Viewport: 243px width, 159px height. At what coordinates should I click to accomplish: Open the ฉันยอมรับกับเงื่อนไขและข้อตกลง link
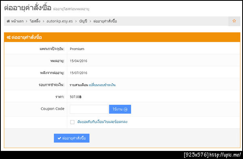tap(102, 122)
